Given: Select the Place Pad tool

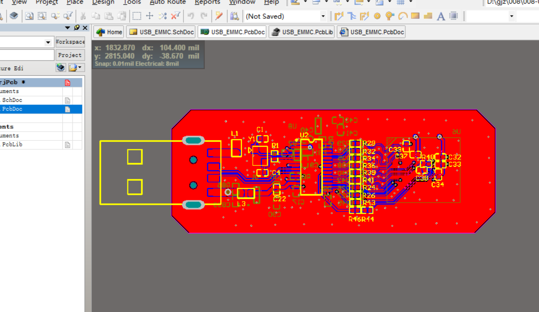Looking at the screenshot, I should 377,16.
